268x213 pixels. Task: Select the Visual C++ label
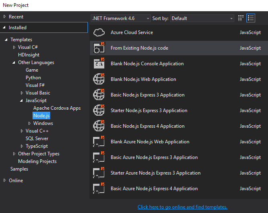pos(37,131)
